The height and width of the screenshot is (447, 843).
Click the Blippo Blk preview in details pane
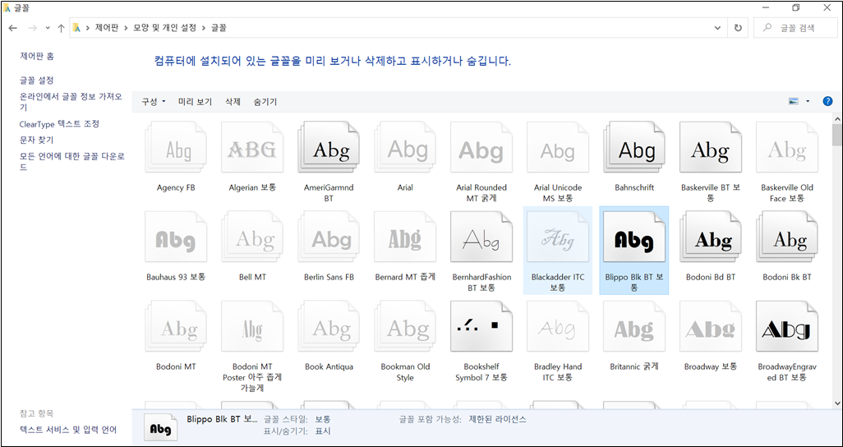pyautogui.click(x=161, y=427)
